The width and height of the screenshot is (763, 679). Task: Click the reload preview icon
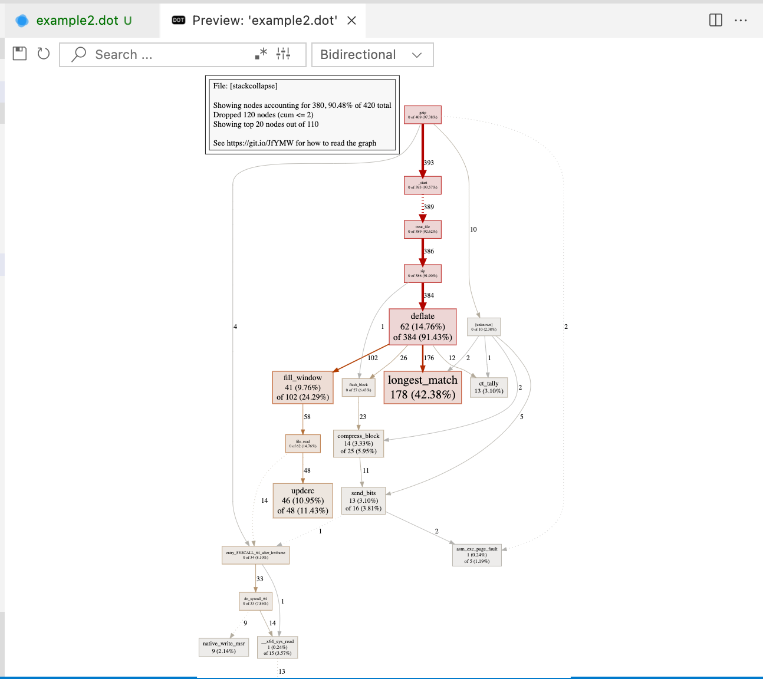click(x=44, y=54)
